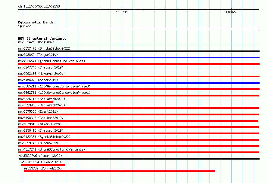Image resolution: width=268 pixels, height=183 pixels.
Task: Open nsv3319294 (Audano2019) label
Action: point(42,162)
